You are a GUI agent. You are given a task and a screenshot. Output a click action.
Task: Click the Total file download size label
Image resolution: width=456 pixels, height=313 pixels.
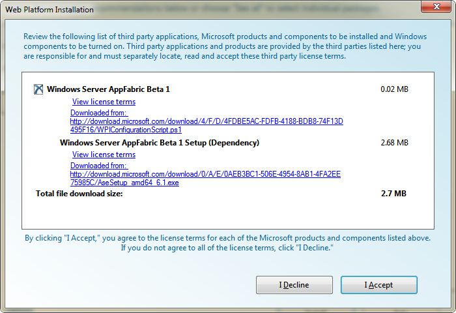point(79,194)
